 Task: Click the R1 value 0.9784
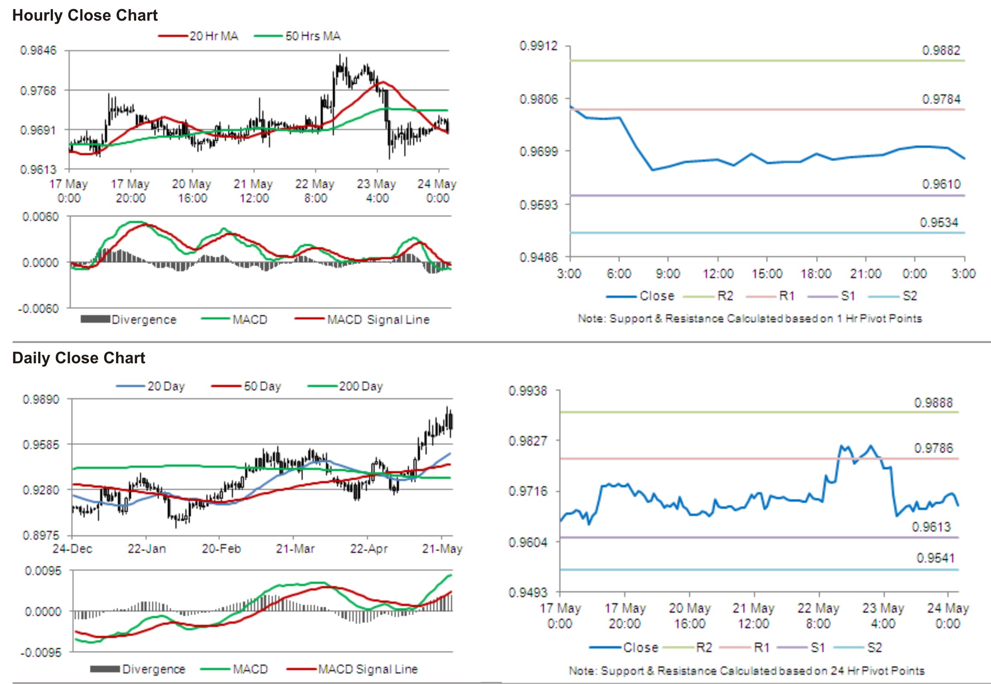(x=941, y=99)
